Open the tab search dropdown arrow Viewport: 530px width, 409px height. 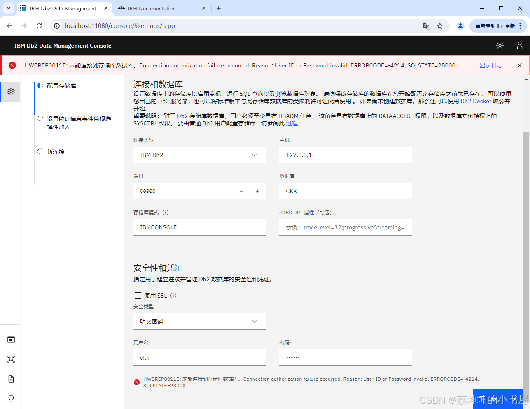coord(9,8)
